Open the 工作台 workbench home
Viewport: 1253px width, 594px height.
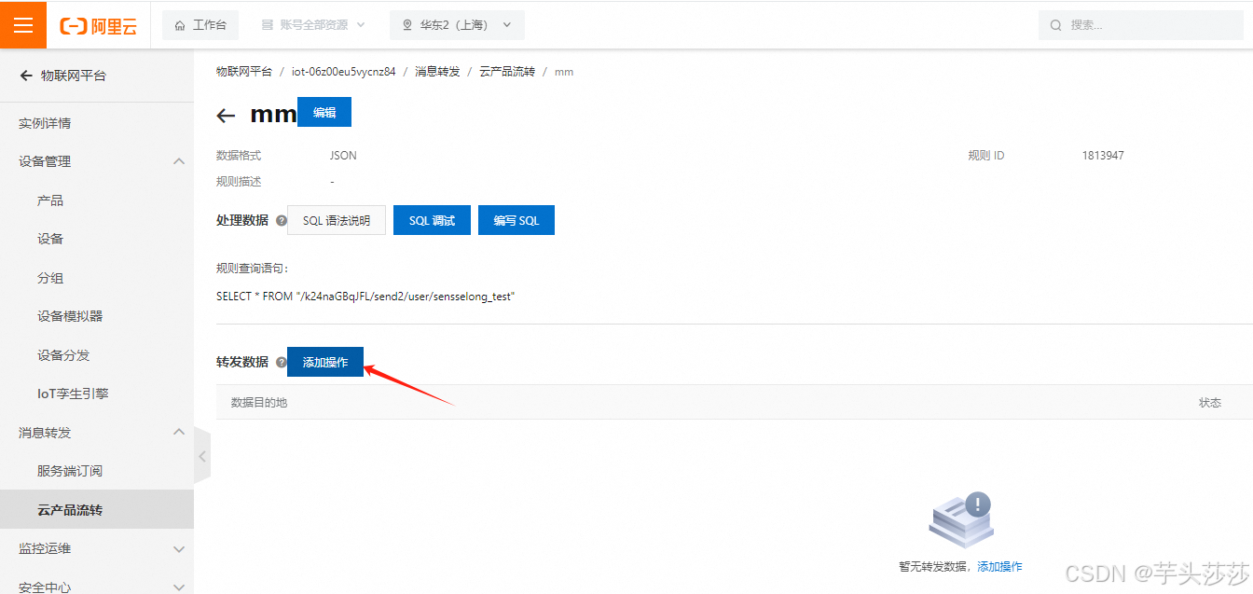click(200, 25)
